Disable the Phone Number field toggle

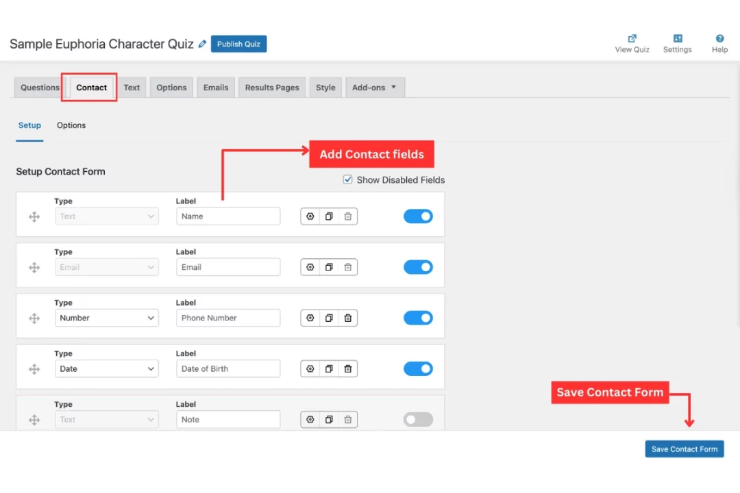pos(418,318)
